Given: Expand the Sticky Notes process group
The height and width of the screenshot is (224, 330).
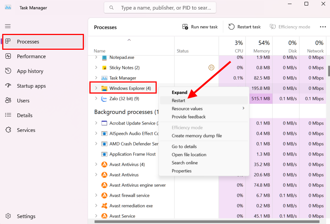Looking at the screenshot, I should click(x=96, y=68).
